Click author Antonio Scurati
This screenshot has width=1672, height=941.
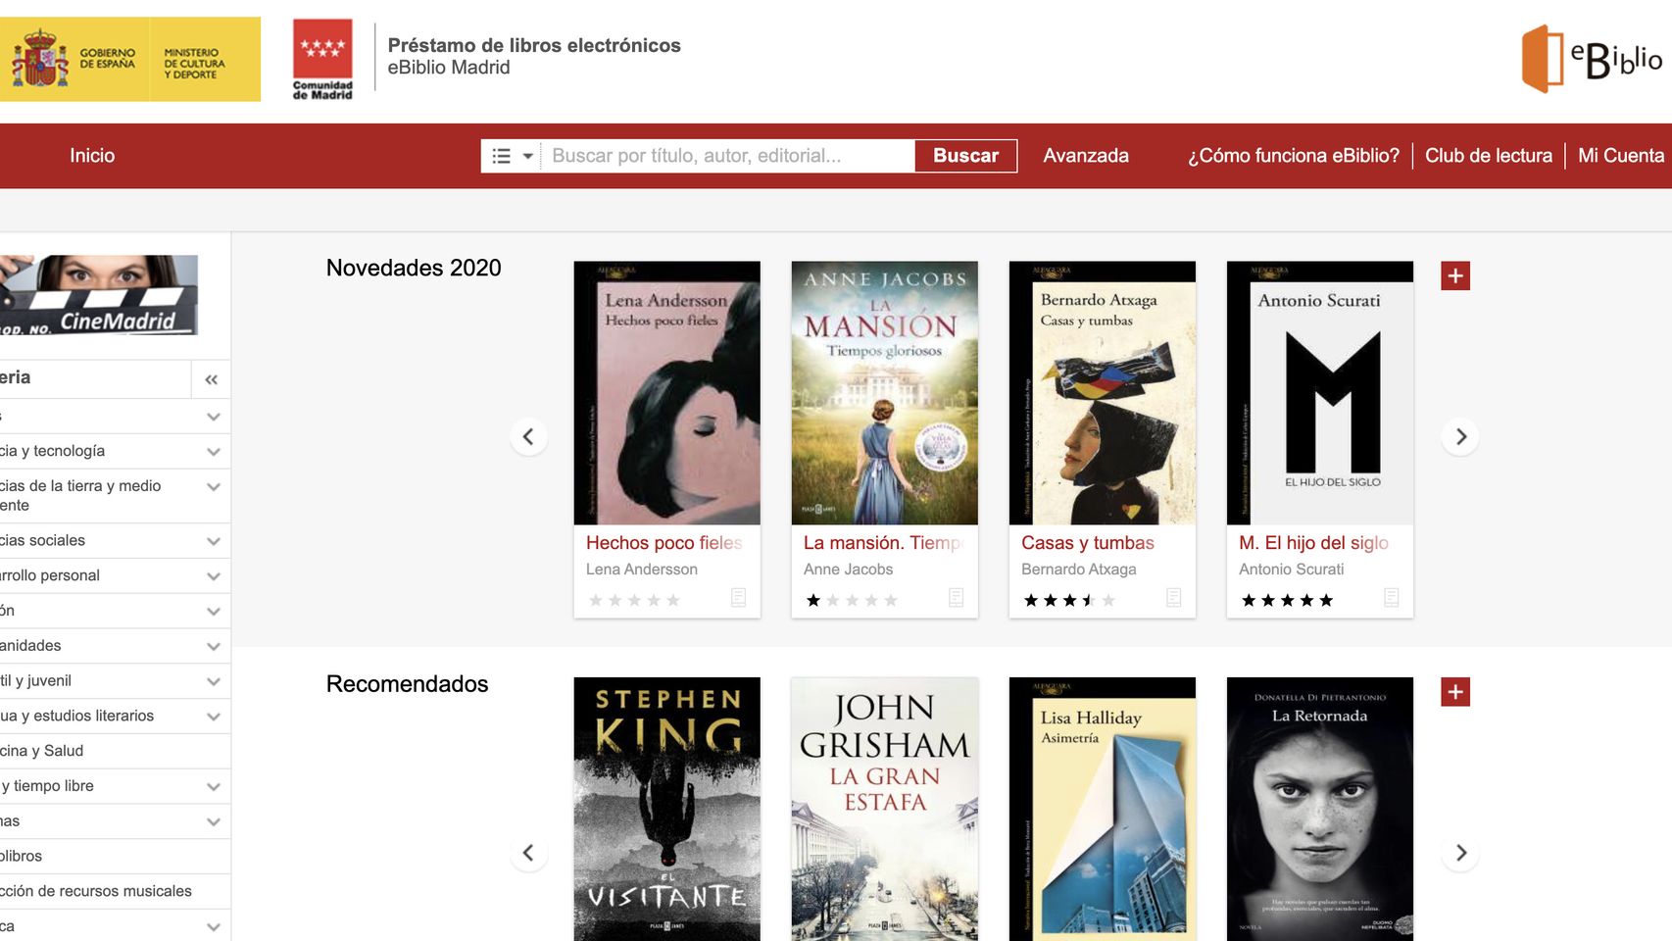(1292, 570)
